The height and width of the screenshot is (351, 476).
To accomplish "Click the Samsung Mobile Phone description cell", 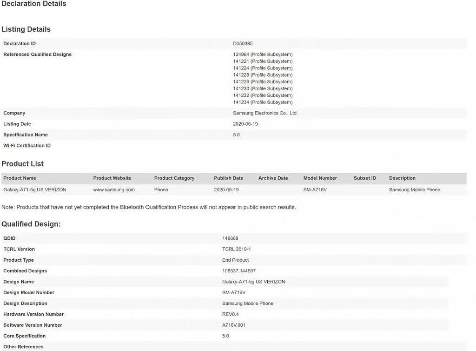I will (x=414, y=189).
